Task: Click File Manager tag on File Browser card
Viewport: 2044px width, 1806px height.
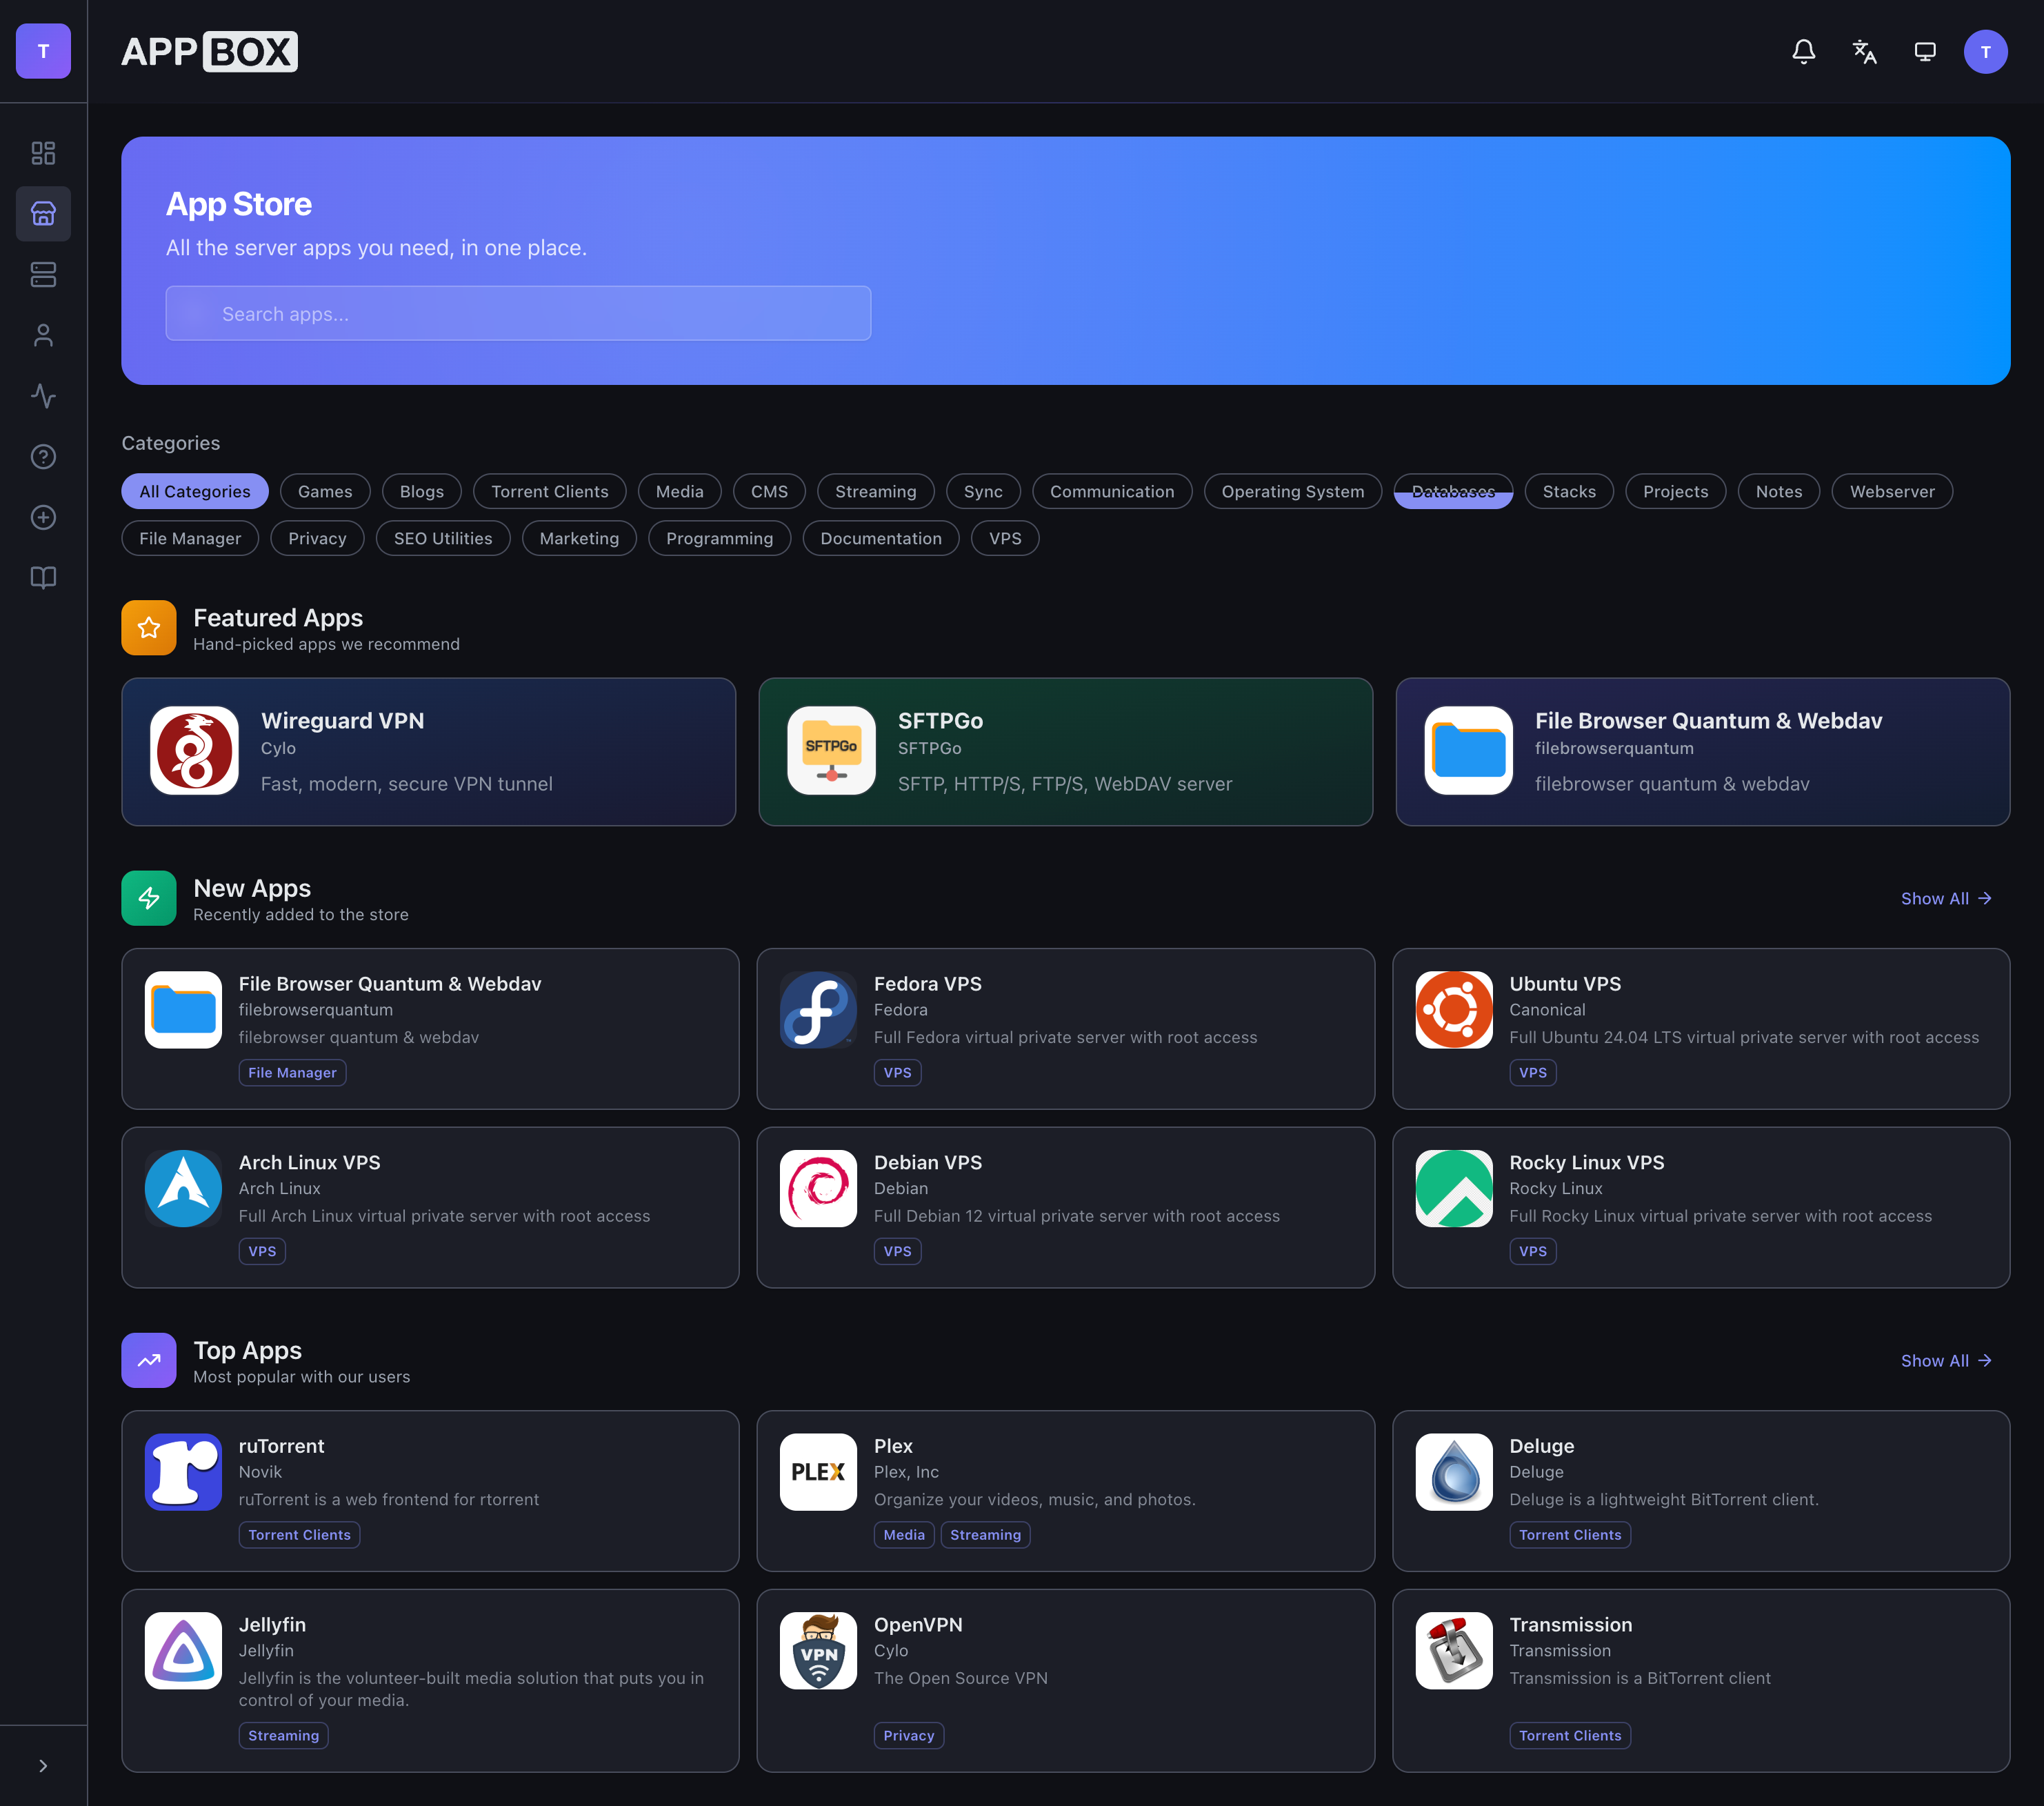Action: [x=292, y=1073]
